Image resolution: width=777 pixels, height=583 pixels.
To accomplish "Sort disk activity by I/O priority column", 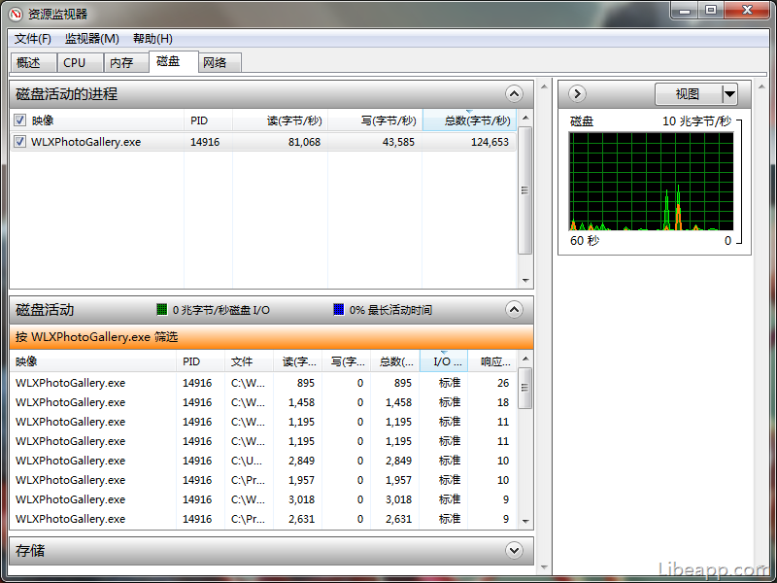I will 444,361.
